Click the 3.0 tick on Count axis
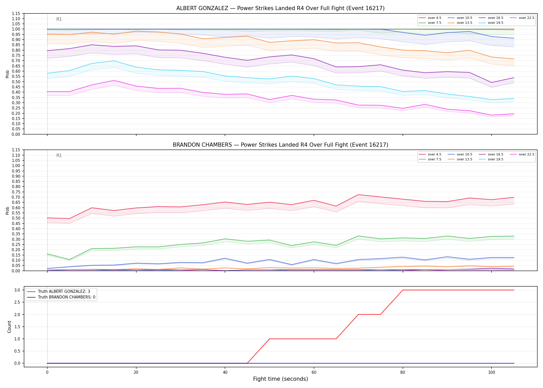The image size is (543, 388). 18,290
